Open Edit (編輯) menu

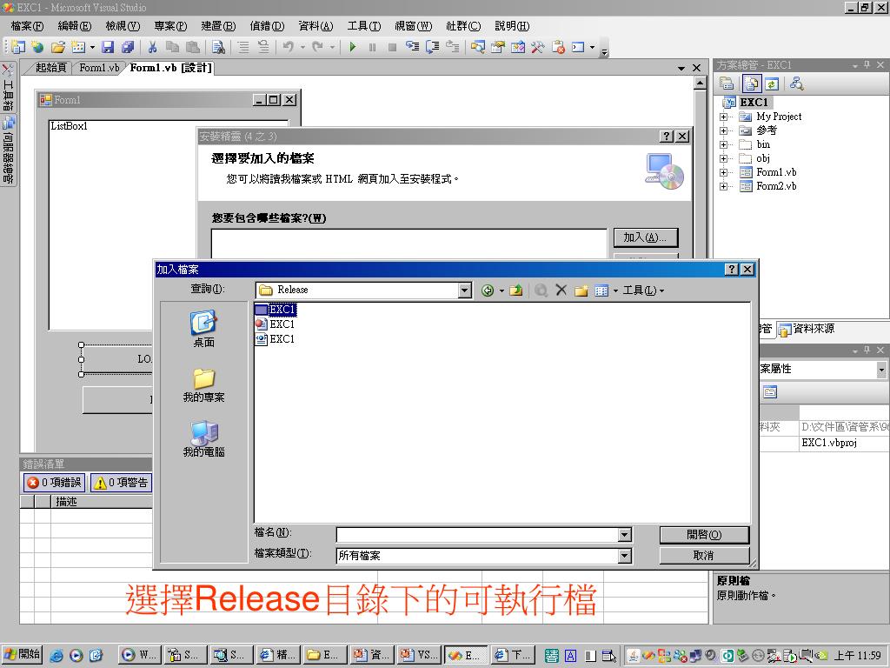tap(75, 26)
